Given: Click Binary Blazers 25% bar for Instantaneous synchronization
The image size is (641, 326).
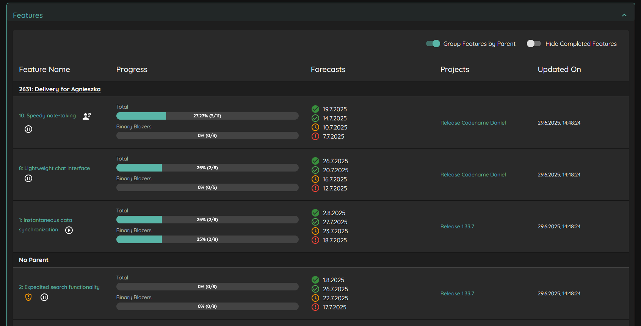Looking at the screenshot, I should coord(207,239).
